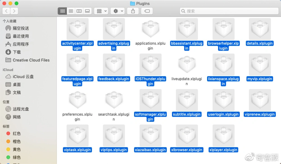Open the group-by arrangement dropdown
Image resolution: width=281 pixels, height=164 pixels.
pyautogui.click(x=101, y=11)
